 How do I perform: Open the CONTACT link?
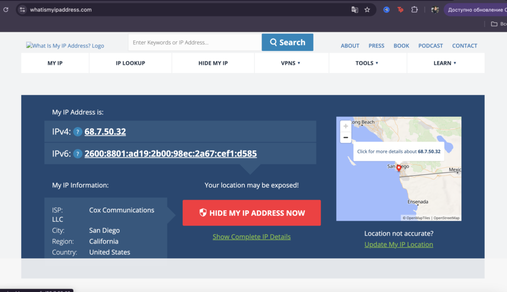point(464,46)
